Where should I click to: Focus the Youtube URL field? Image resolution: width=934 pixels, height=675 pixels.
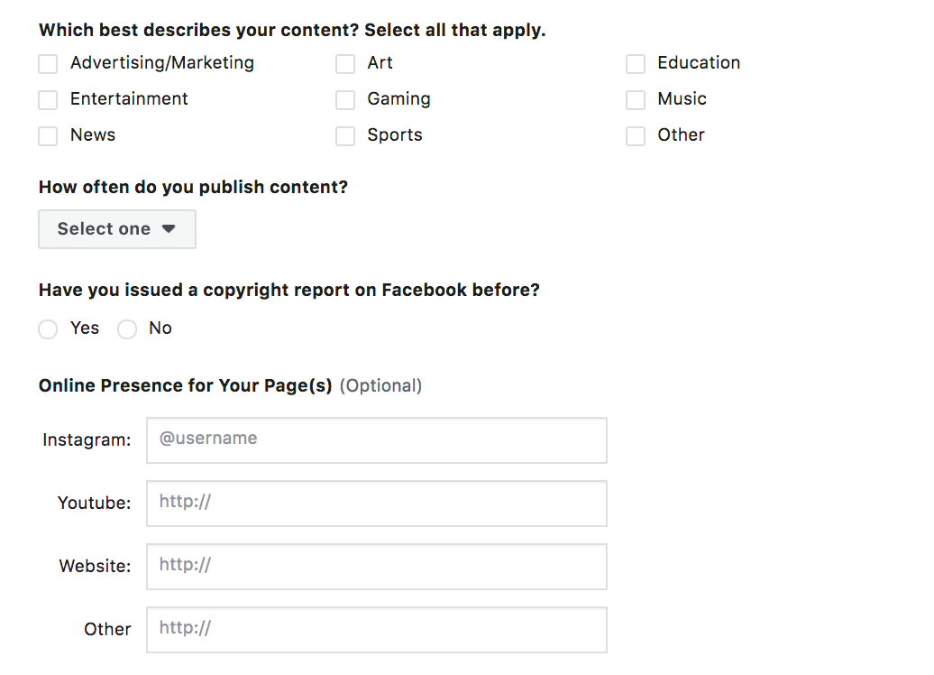pos(376,504)
